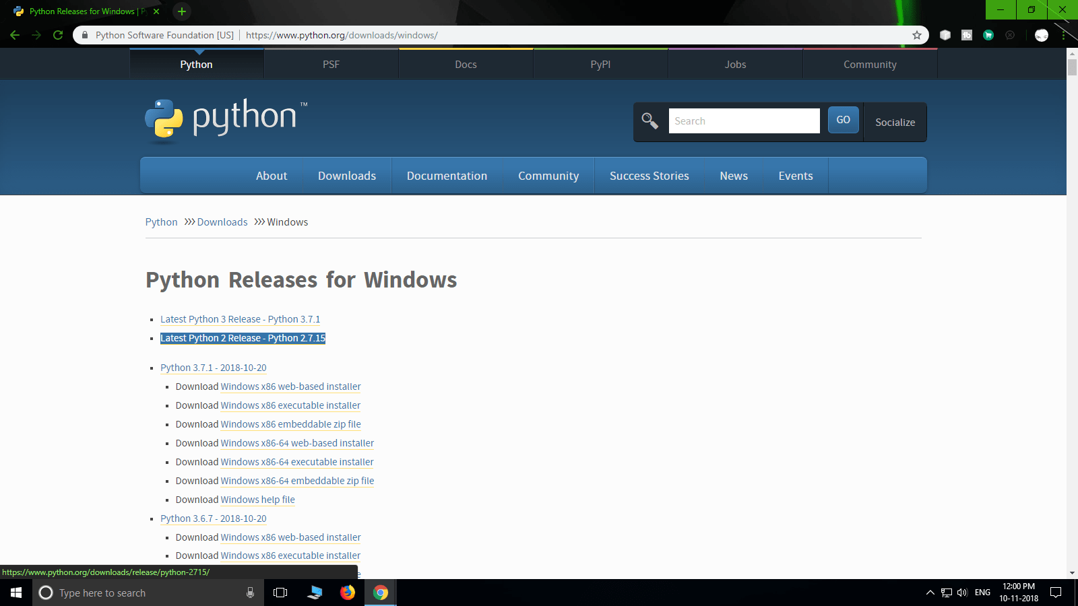Open the Downloads navigation menu

tap(347, 176)
